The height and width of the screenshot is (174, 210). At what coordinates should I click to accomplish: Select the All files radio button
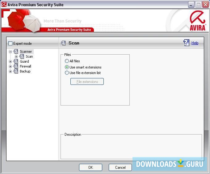coord(67,61)
